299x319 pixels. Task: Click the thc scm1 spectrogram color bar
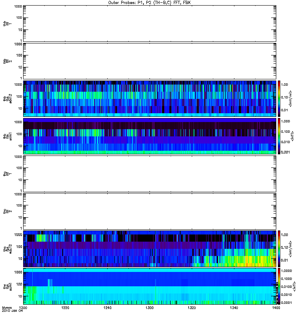point(279,286)
